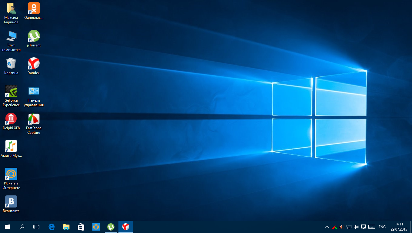Screen dimensions: 412x233
Task: Open the network status tray icon
Action: [349, 227]
